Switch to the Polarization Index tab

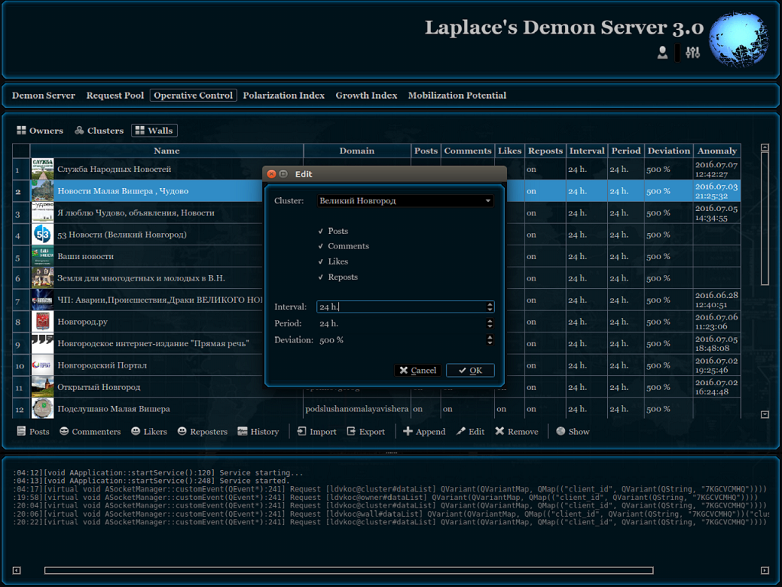pyautogui.click(x=283, y=96)
